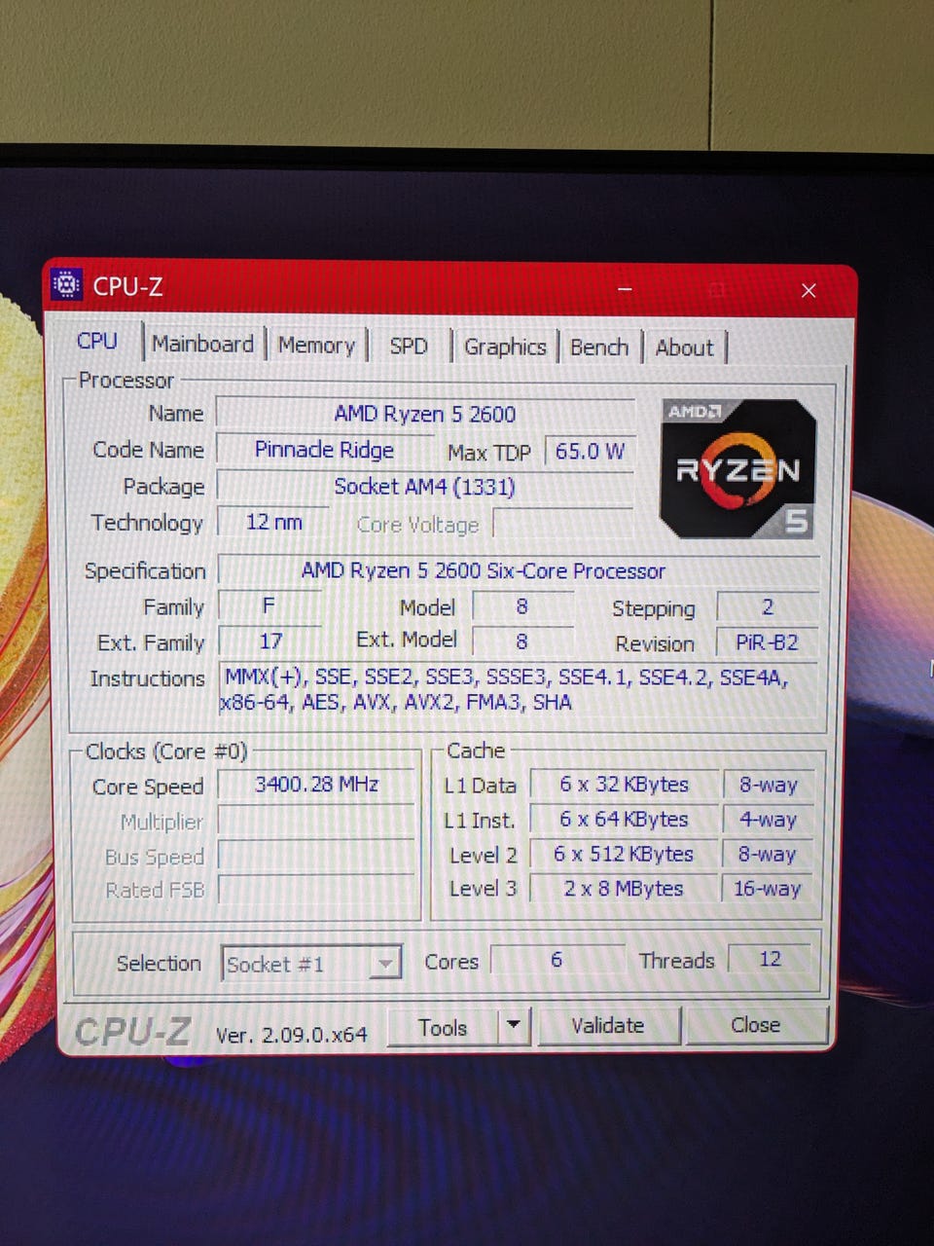Image resolution: width=934 pixels, height=1246 pixels.
Task: Click the Max TDP value 65.0 W
Action: pos(590,452)
